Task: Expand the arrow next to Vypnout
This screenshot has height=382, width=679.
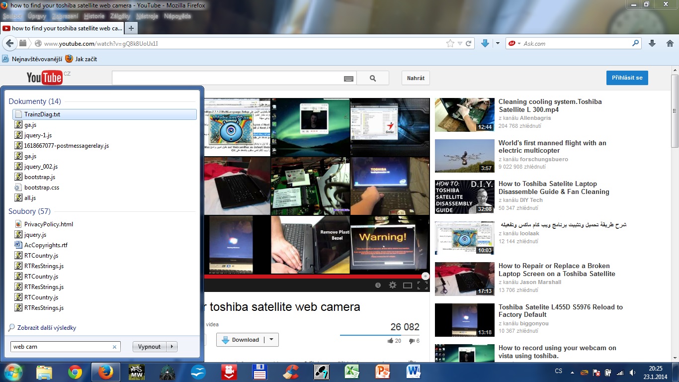Action: click(172, 347)
